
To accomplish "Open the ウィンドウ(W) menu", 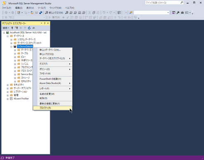I will tap(55, 8).
